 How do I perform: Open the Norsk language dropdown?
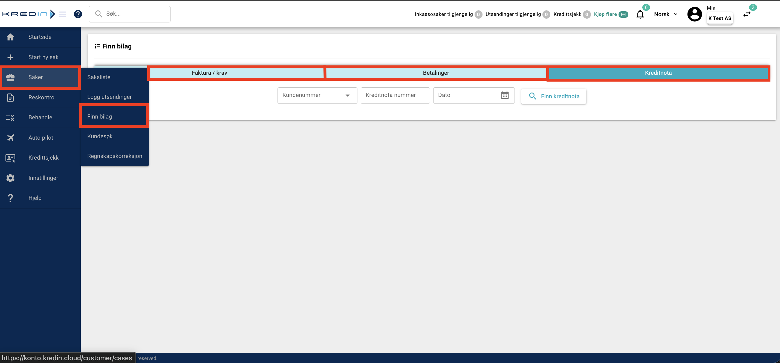666,14
